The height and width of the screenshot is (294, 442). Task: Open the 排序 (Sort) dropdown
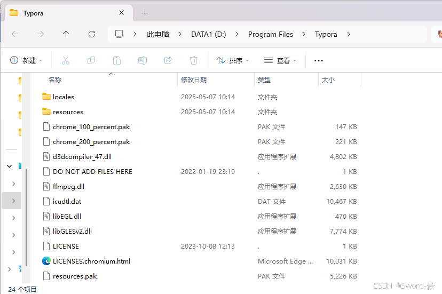tap(233, 60)
